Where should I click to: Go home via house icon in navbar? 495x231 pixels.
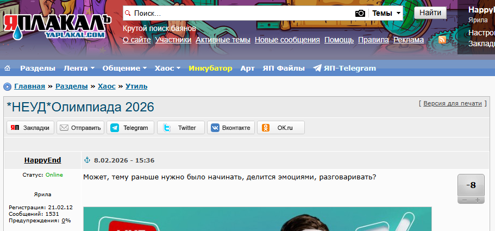click(x=7, y=68)
